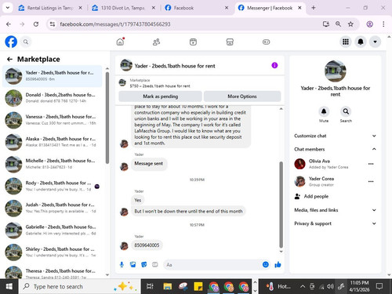Choose a sticker icon in composer
Image resolution: width=392 pixels, height=294 pixels.
pos(144,265)
